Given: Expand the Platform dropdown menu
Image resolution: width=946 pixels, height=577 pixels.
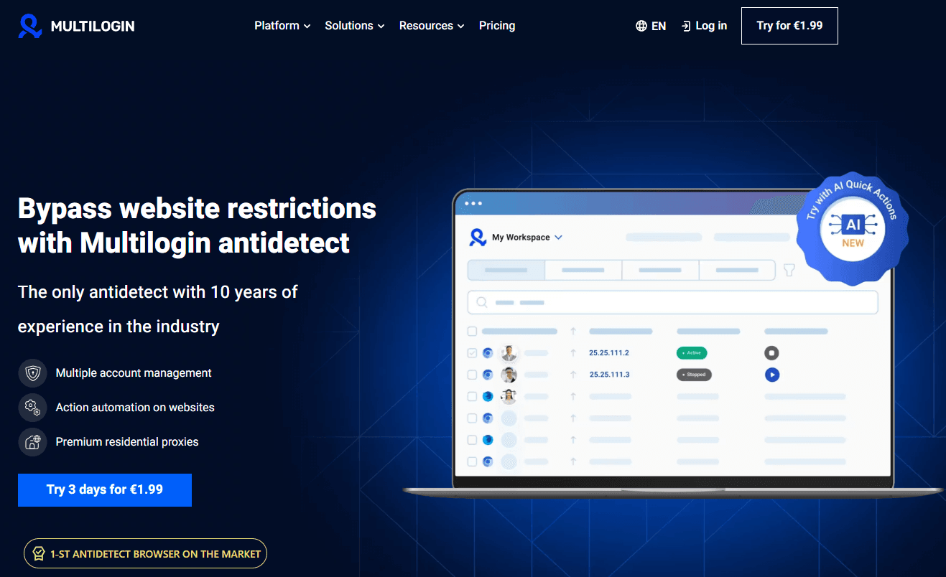Looking at the screenshot, I should (x=282, y=26).
